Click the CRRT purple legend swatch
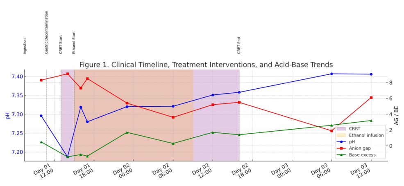The image size is (404, 186). click(341, 129)
